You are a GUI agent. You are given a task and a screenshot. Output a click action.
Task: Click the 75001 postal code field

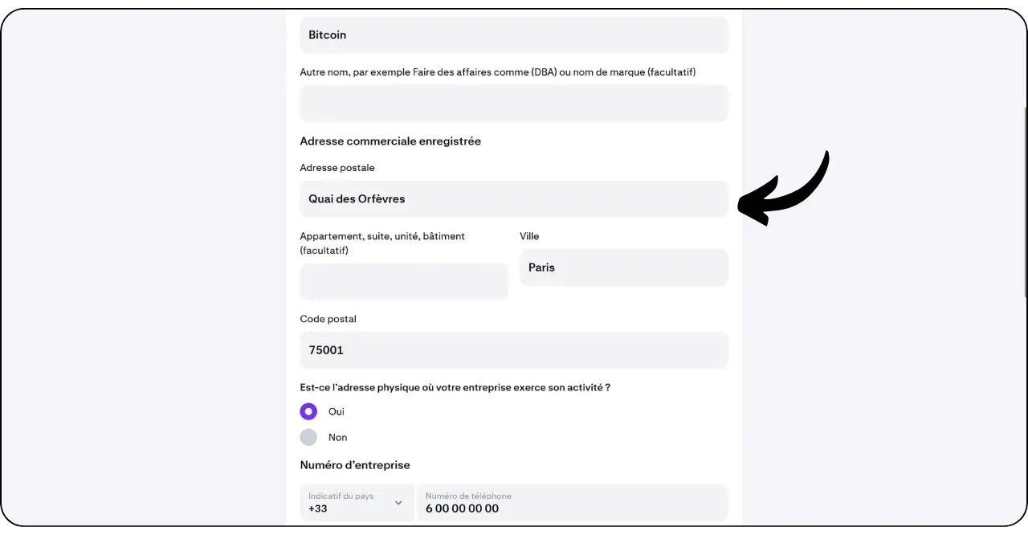514,350
